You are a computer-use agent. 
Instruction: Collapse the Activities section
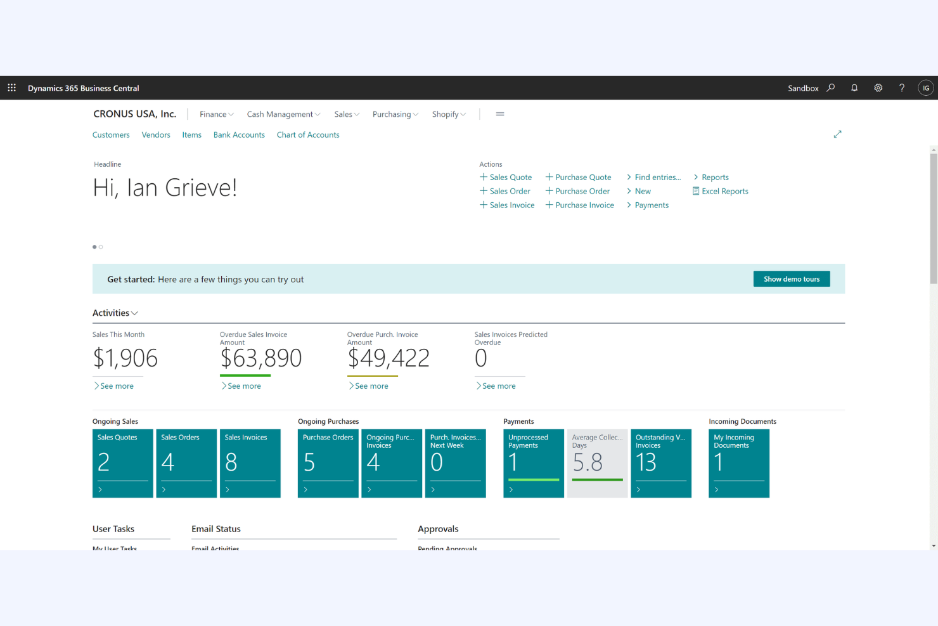coord(133,313)
